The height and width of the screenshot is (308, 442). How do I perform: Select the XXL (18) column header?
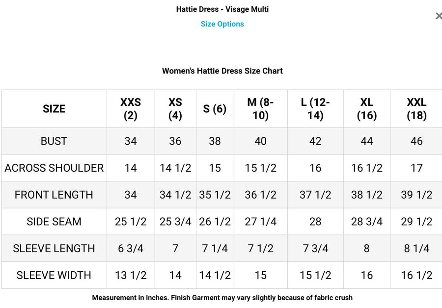click(x=416, y=109)
